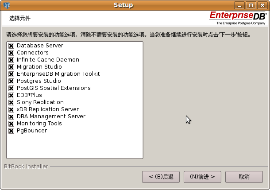Deselect xDB Replication Server checkbox
This screenshot has width=270, height=190.
coord(11,109)
